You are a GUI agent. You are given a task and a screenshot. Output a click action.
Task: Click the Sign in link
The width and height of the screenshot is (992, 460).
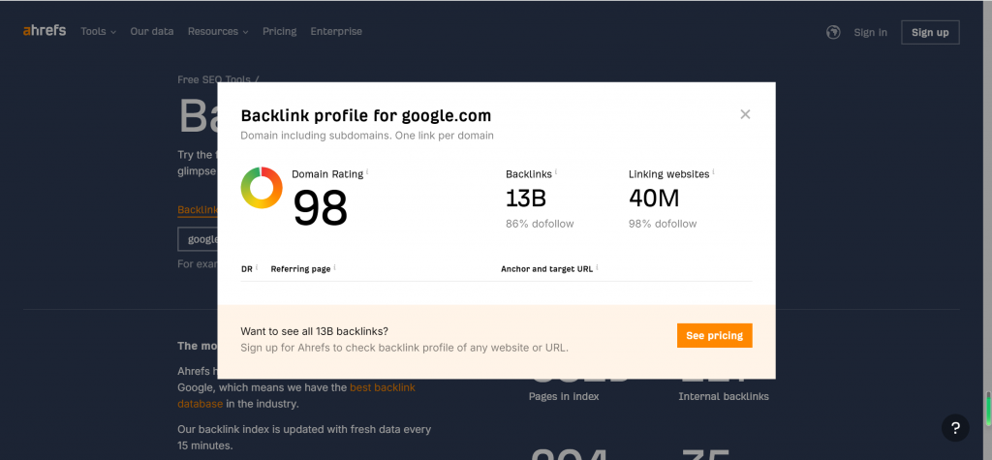click(x=871, y=32)
